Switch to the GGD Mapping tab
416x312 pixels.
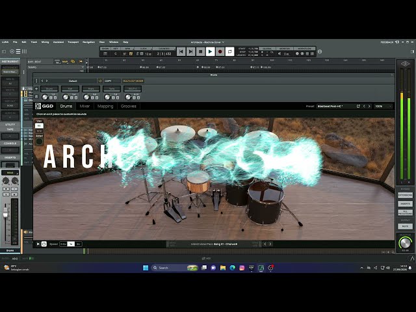coord(105,106)
